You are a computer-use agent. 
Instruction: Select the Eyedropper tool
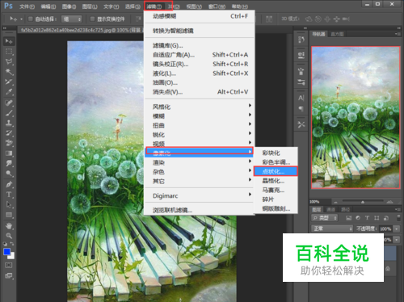[x=9, y=92]
